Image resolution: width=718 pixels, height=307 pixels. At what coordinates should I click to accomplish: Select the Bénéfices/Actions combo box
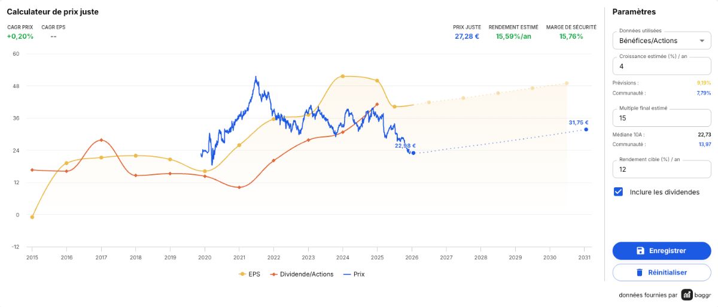click(x=661, y=41)
